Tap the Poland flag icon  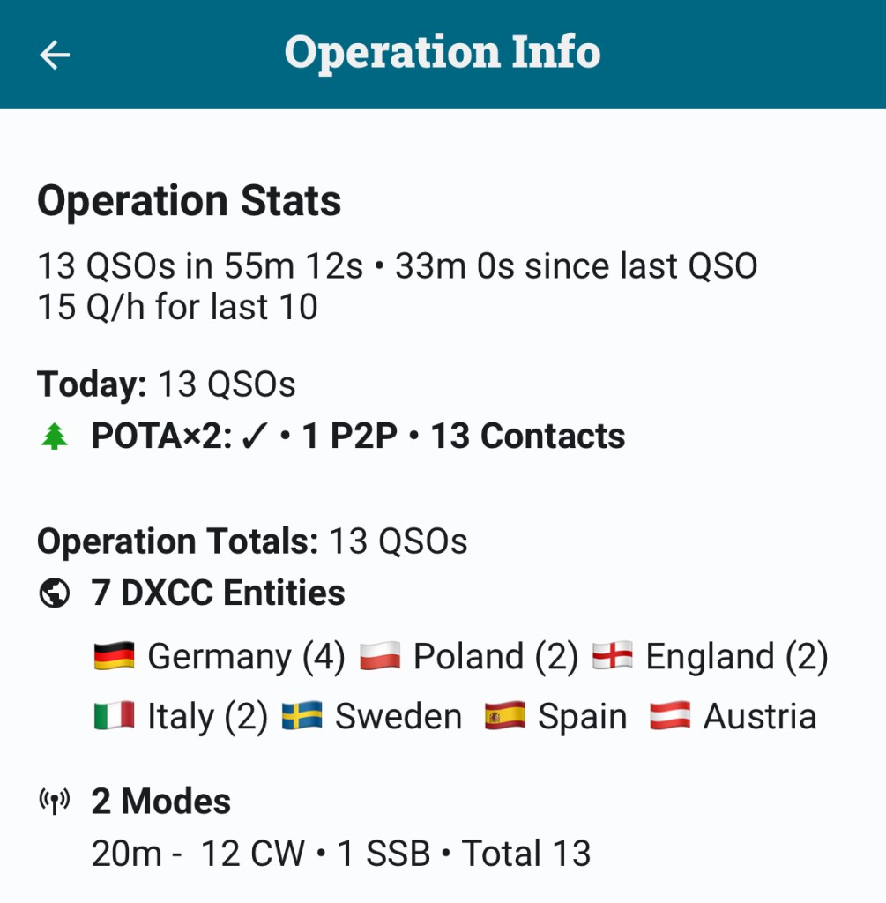pos(380,657)
